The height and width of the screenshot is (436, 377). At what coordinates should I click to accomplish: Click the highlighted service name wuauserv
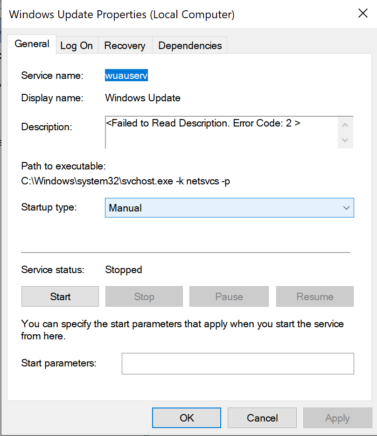click(126, 75)
